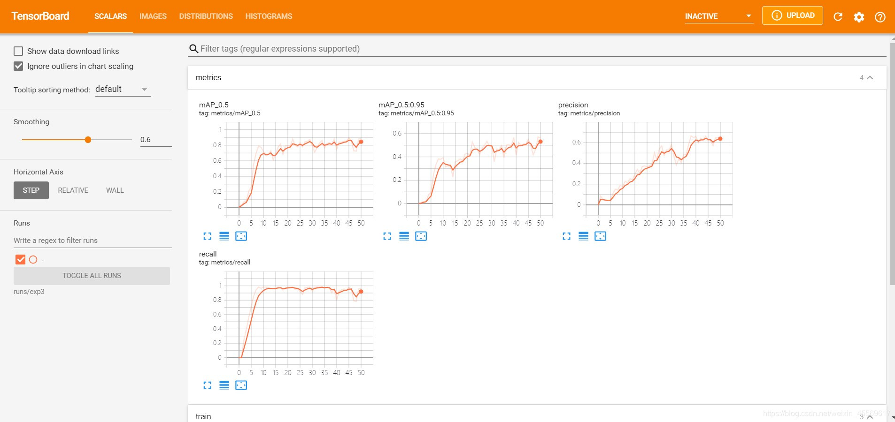Fit domain to data on precision chart
Screen dimensions: 895x422
tap(600, 236)
